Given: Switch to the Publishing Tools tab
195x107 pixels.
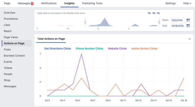Looking at the screenshot, I should click(x=92, y=3).
